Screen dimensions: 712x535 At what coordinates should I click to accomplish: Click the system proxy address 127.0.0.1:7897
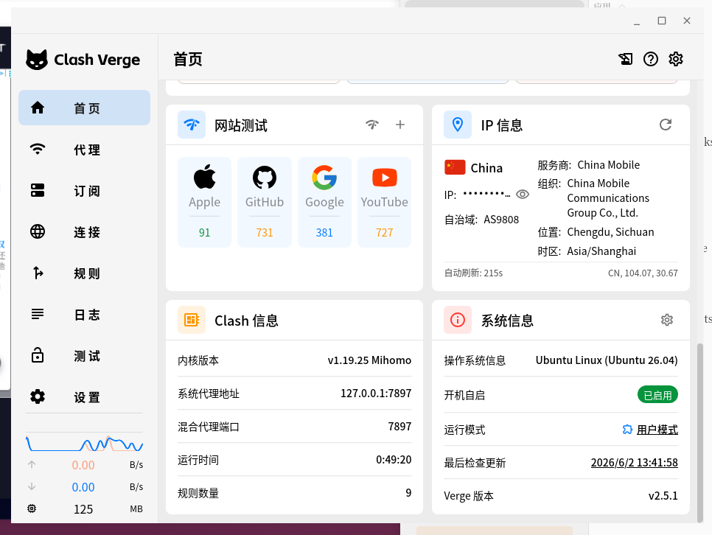click(376, 394)
